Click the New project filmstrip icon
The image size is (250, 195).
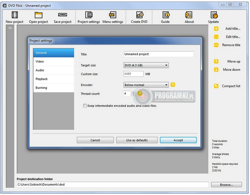pos(15,15)
